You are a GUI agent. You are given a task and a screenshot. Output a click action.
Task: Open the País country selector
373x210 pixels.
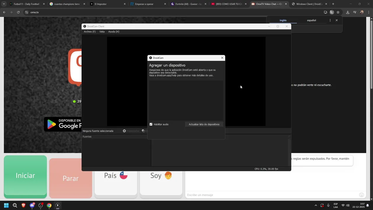coord(116,183)
